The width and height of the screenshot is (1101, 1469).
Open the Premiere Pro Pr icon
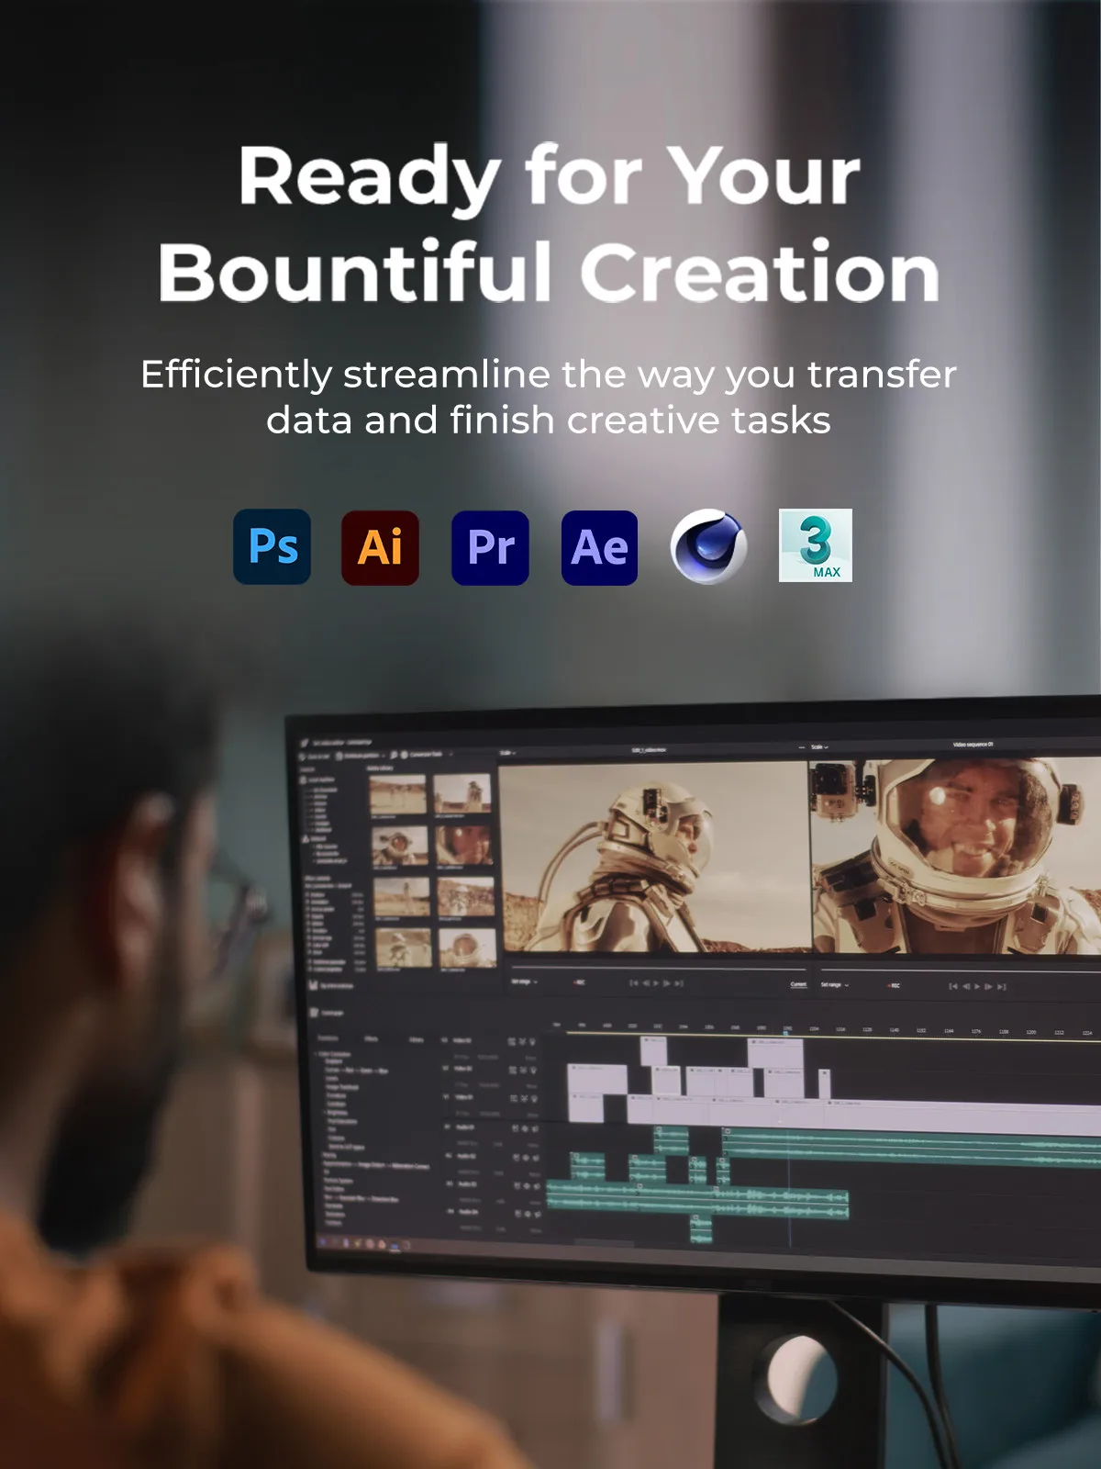[490, 547]
